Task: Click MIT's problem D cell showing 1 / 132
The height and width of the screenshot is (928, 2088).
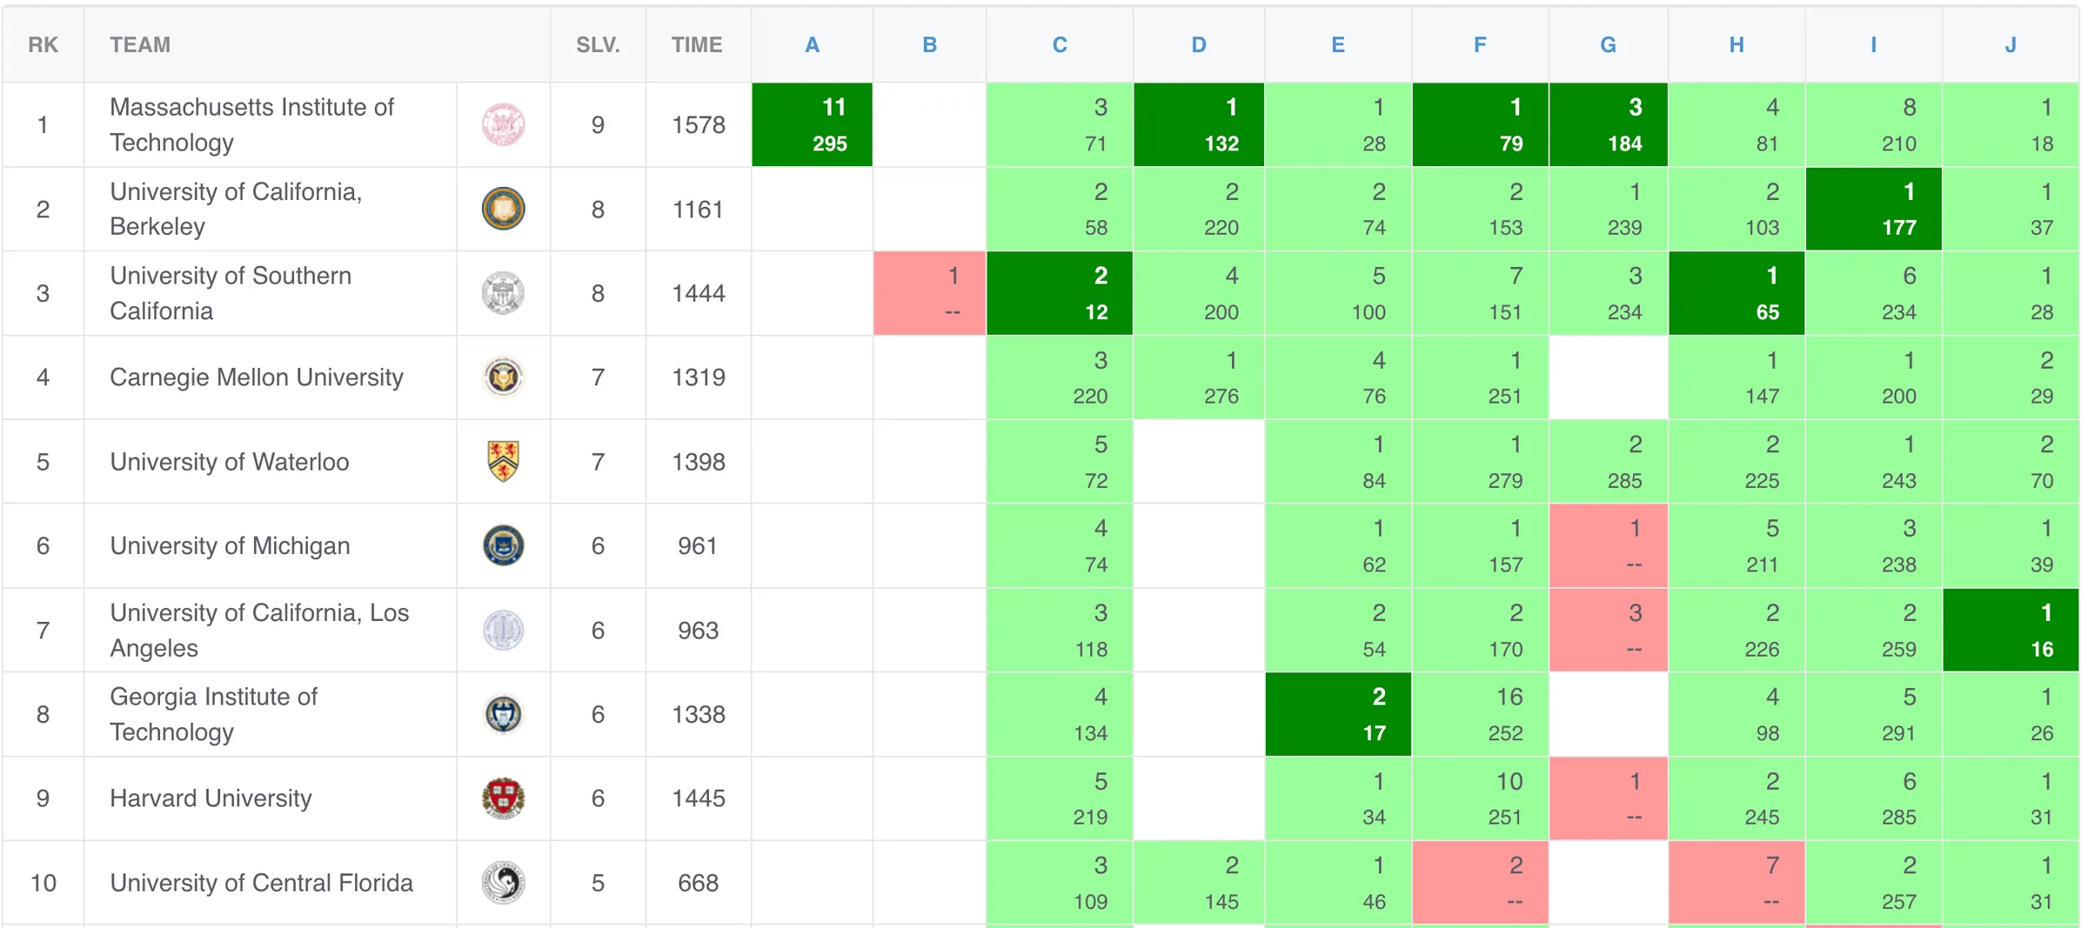Action: (1198, 124)
